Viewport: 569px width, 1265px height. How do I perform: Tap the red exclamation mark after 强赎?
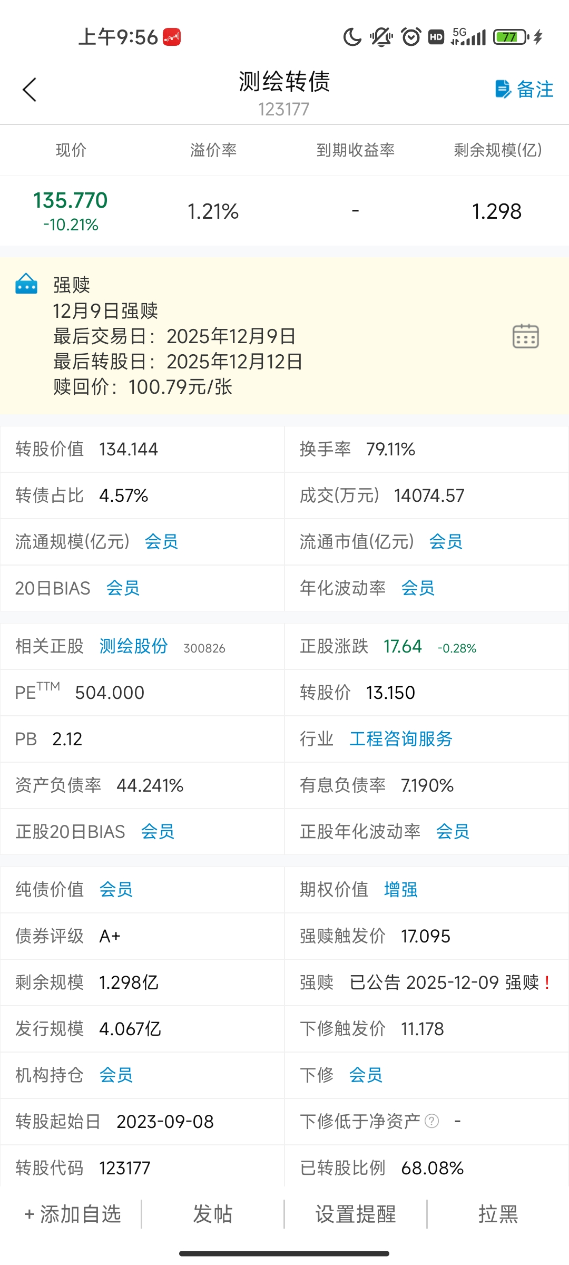(547, 982)
